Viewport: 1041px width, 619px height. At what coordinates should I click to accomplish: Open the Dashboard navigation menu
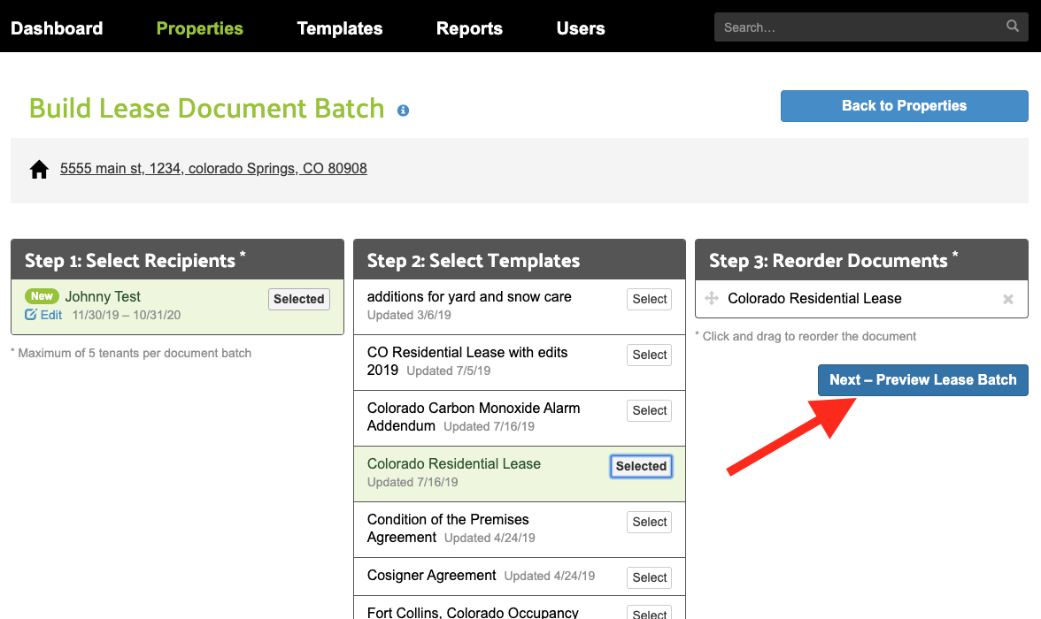pyautogui.click(x=56, y=27)
